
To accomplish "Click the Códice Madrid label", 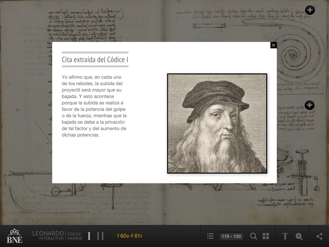I will (75, 236).
